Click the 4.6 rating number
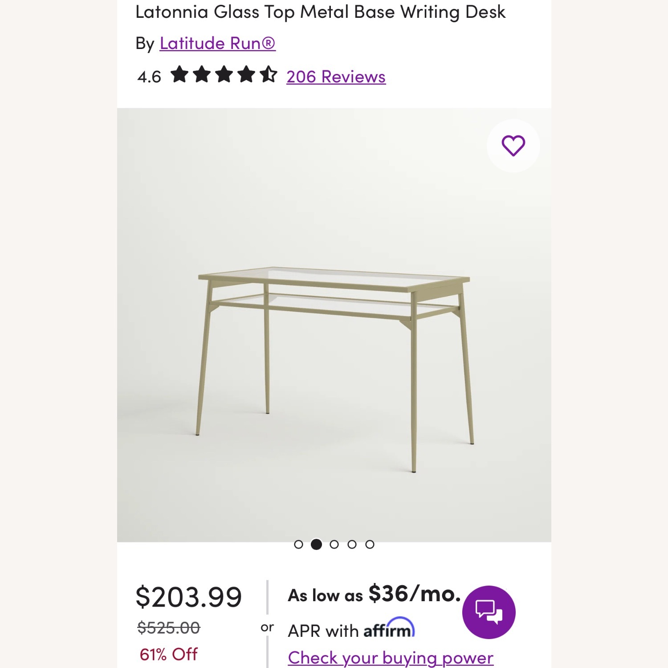This screenshot has height=668, width=668. (148, 76)
